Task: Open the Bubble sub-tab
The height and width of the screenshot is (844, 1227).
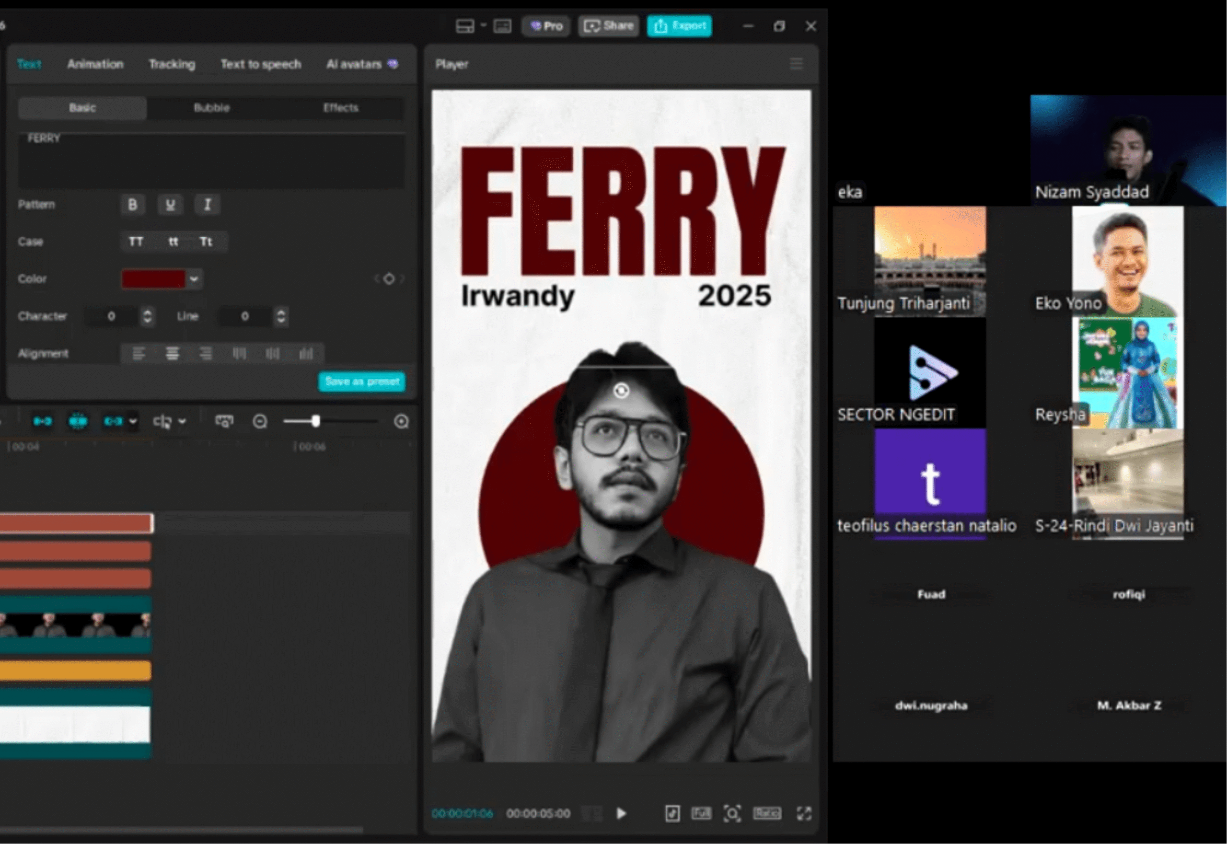Action: (211, 108)
